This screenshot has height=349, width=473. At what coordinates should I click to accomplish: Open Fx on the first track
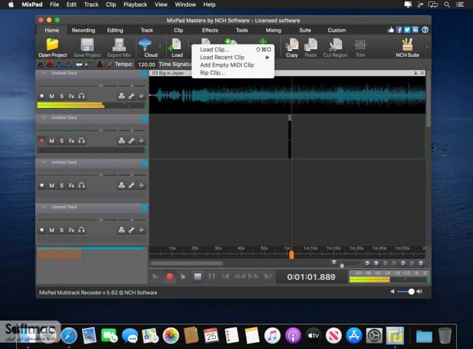[72, 96]
